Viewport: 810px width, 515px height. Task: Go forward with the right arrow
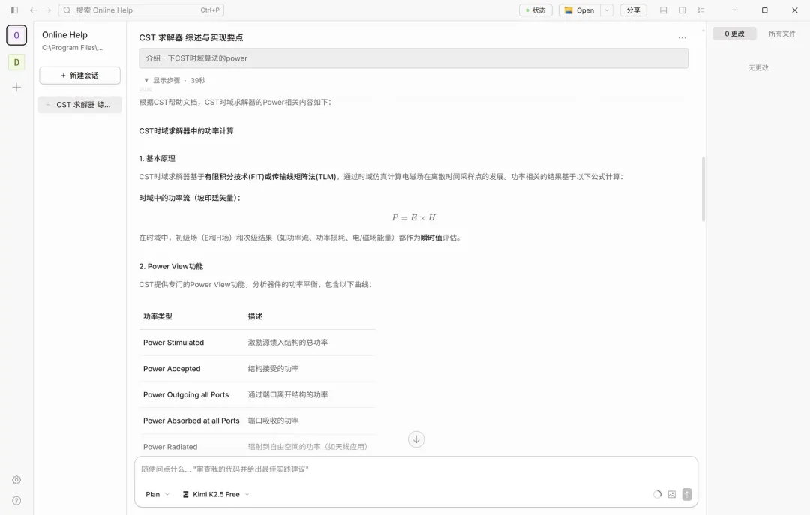point(48,10)
